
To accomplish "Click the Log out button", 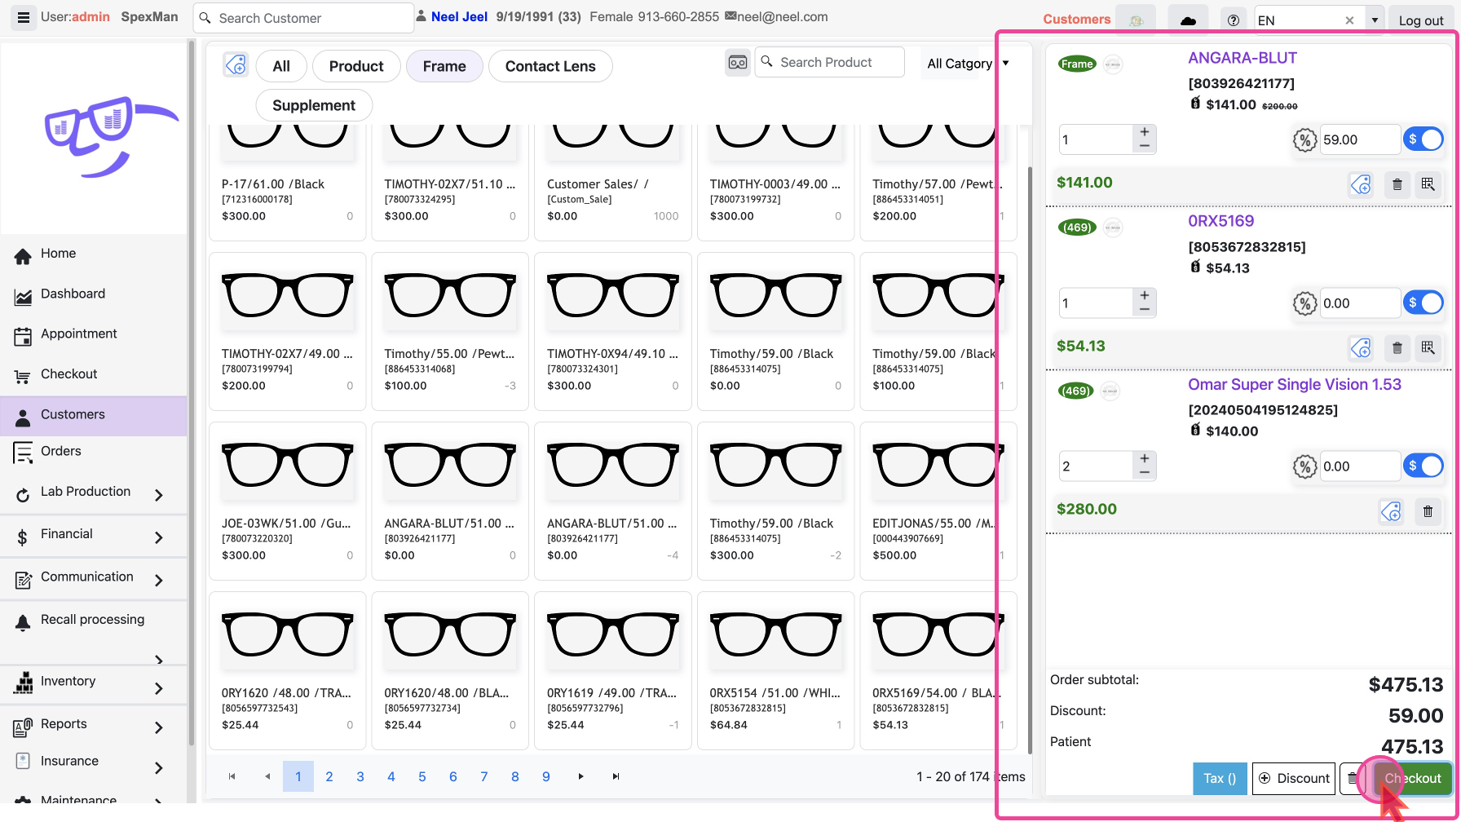I will (x=1420, y=20).
